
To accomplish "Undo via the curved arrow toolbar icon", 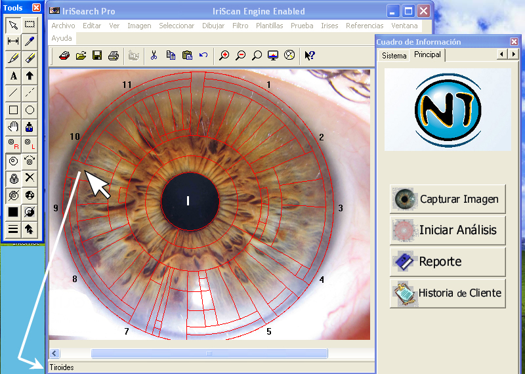I will 203,56.
